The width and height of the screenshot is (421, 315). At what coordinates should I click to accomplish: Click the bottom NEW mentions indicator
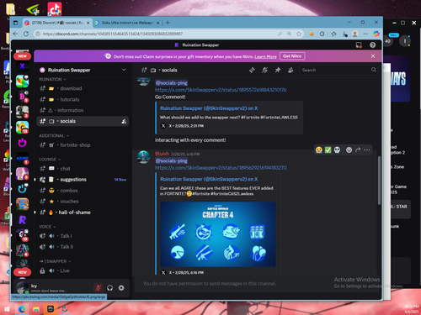tap(22, 272)
